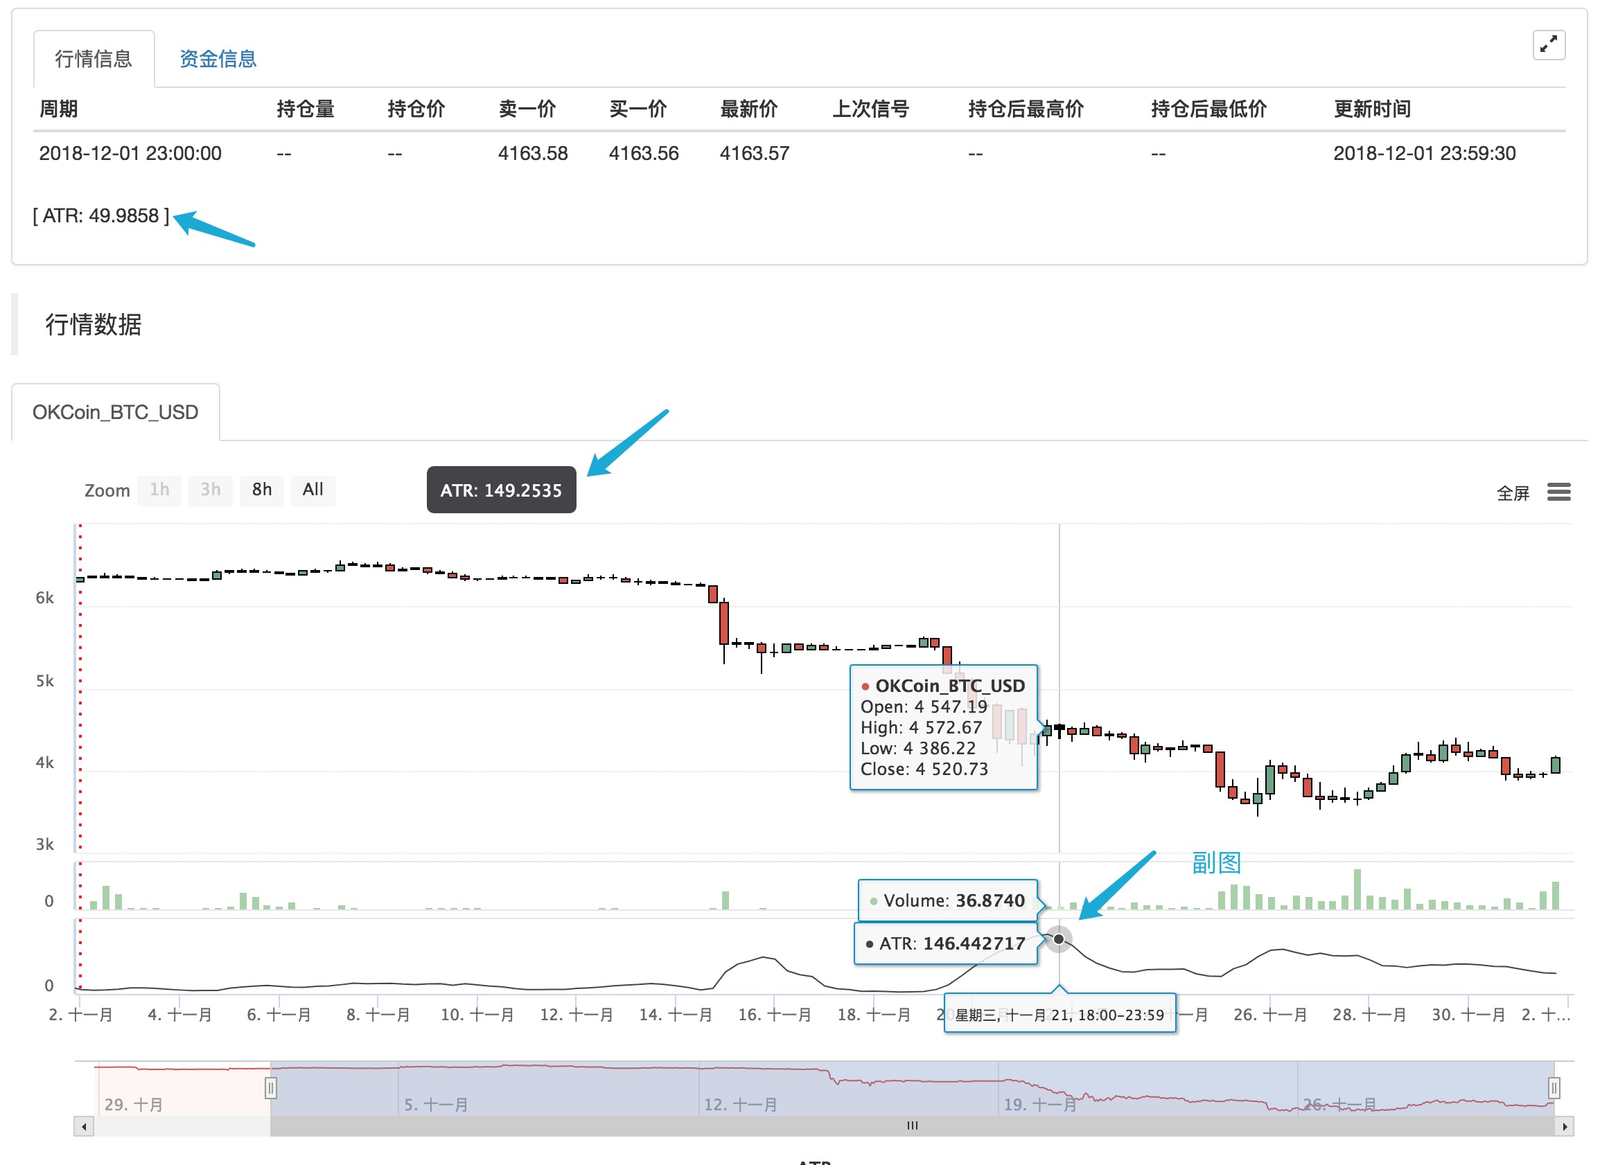Screen dimensions: 1609x1165
Task: Click the navigator scroll right arrow
Action: point(1565,1126)
